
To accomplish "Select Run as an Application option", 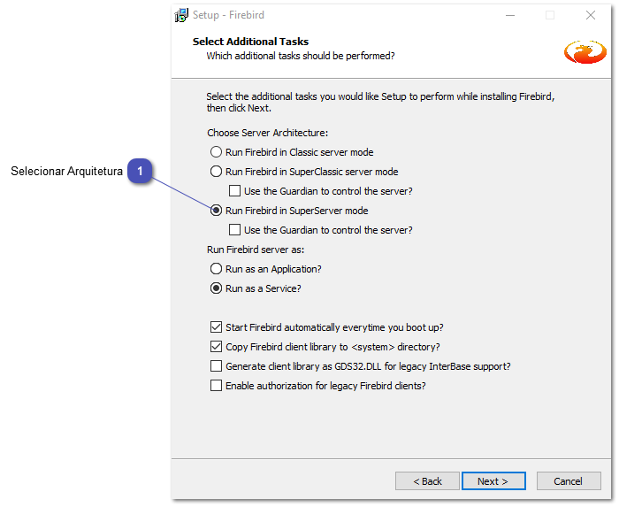I will (216, 269).
